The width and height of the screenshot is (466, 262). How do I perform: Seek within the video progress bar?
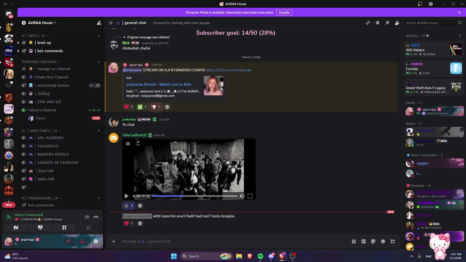(195, 196)
